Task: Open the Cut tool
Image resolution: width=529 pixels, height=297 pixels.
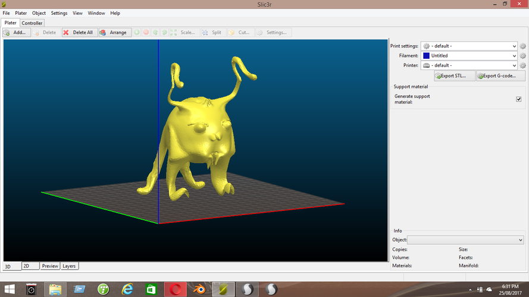Action: (240, 32)
